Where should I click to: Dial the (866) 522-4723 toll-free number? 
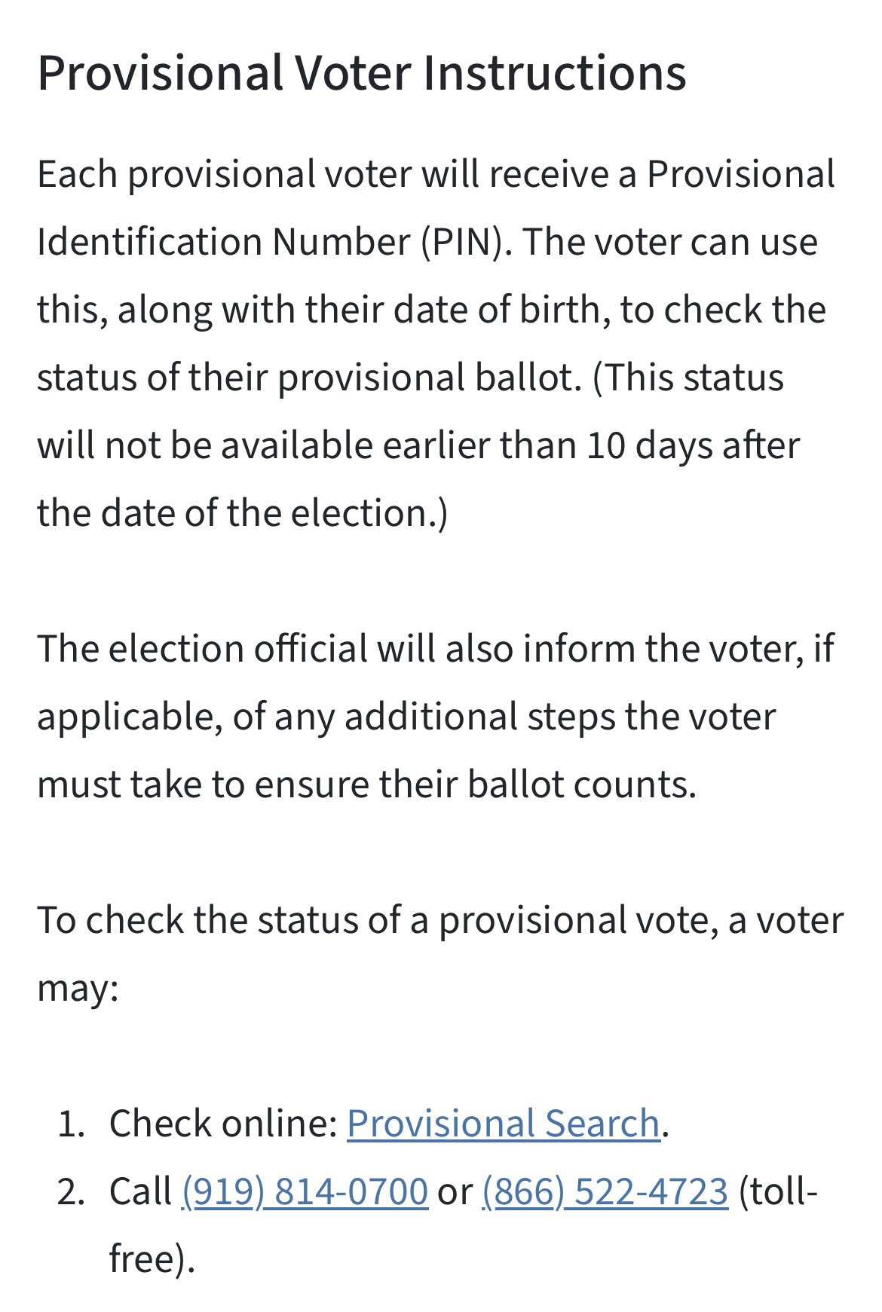605,1191
